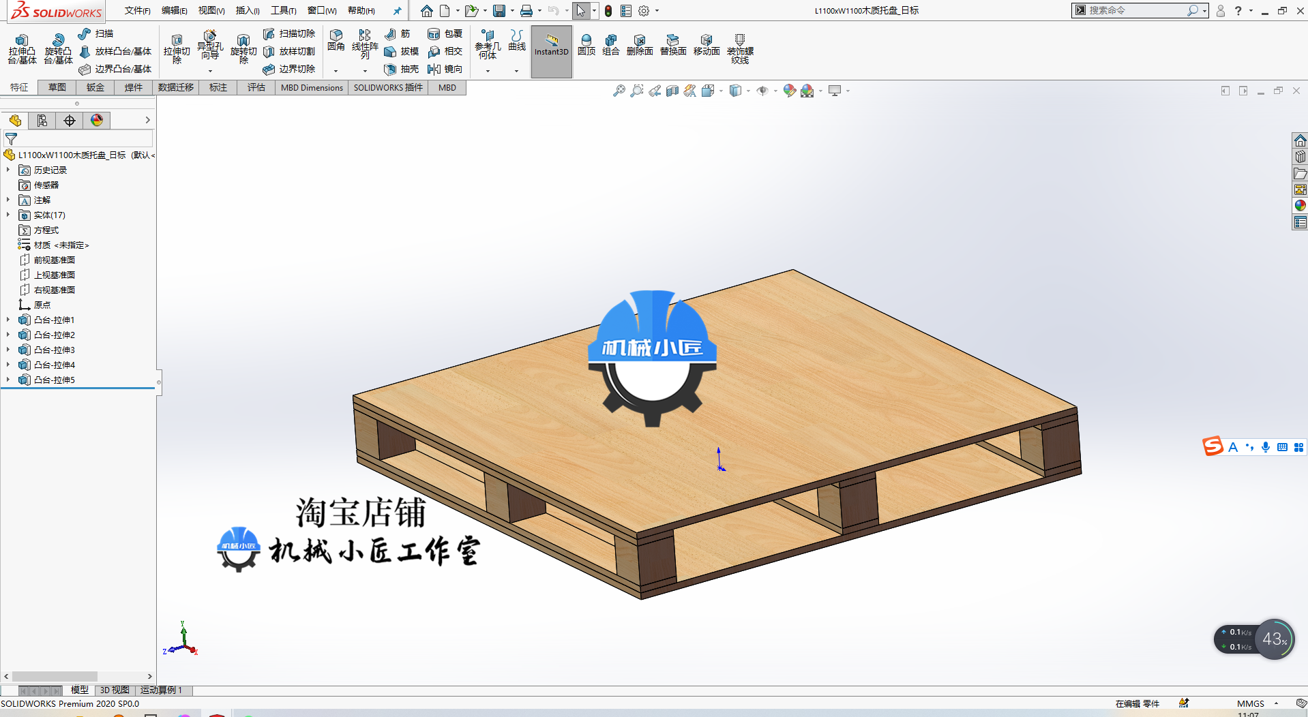Image resolution: width=1308 pixels, height=717 pixels.
Task: Toggle Sogou IME Chinese/English mode
Action: 1233,447
